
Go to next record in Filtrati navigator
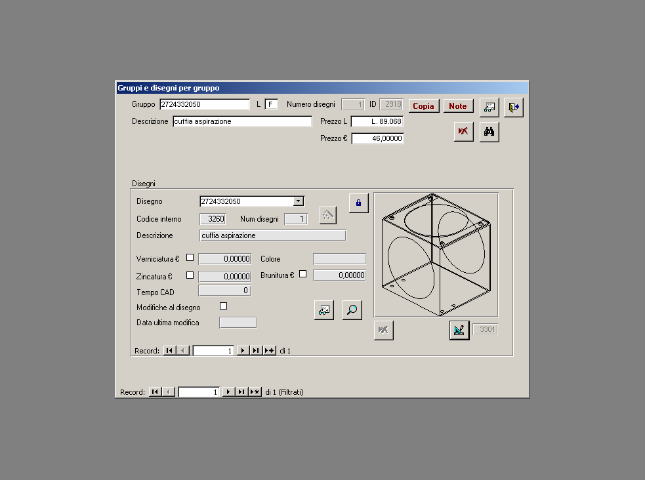[228, 392]
